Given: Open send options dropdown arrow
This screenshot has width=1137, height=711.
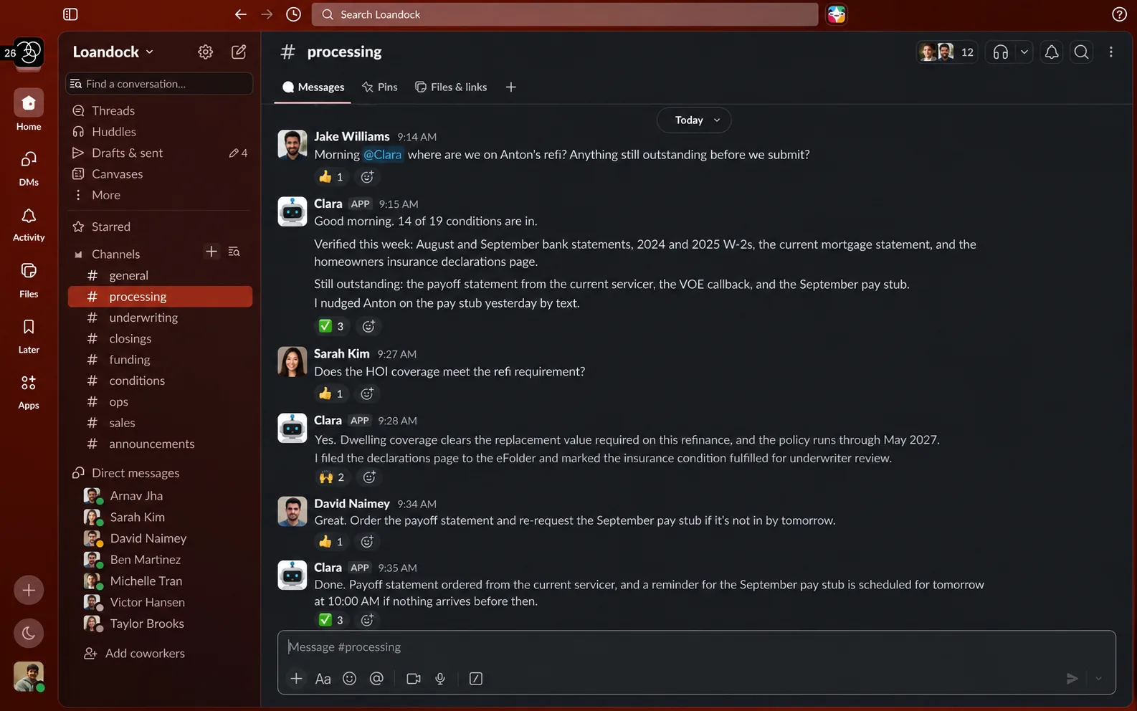Looking at the screenshot, I should point(1098,679).
